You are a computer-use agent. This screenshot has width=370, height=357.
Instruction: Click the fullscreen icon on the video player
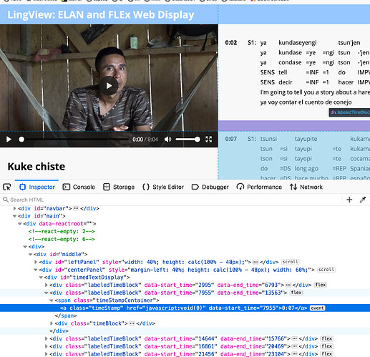[x=209, y=140]
